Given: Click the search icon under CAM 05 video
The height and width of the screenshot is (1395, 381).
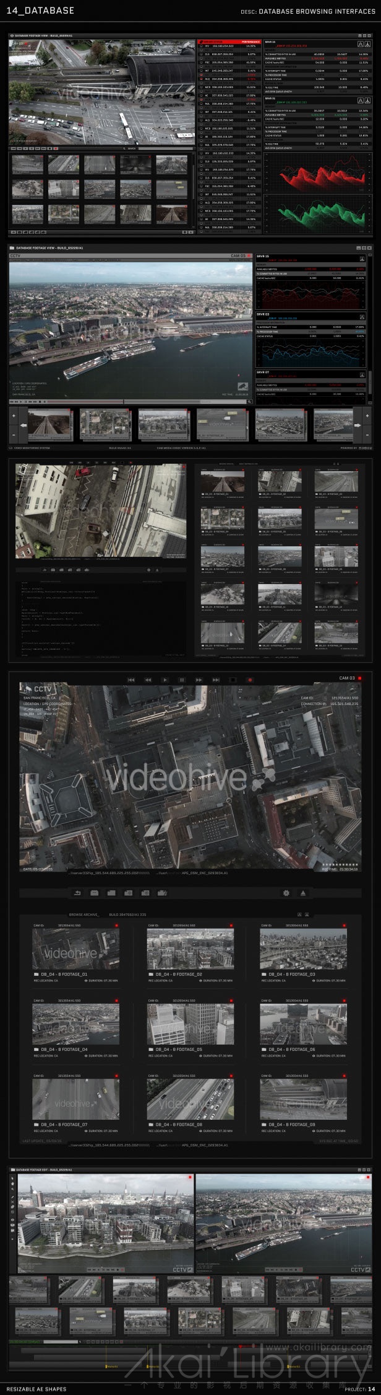Looking at the screenshot, I should tap(249, 402).
